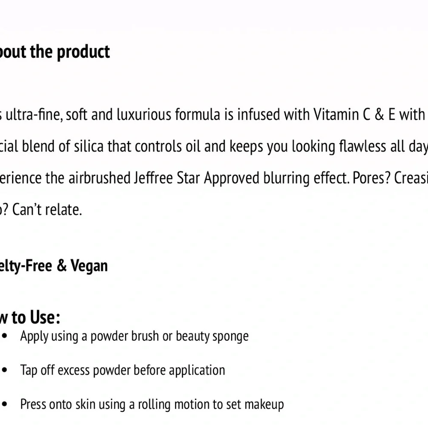Click the word 'silica' in the description

click(x=89, y=146)
